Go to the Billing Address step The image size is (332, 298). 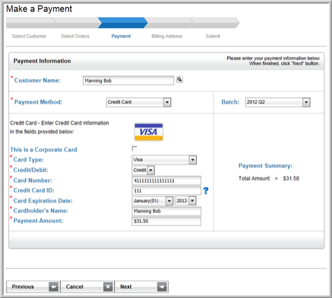point(167,36)
